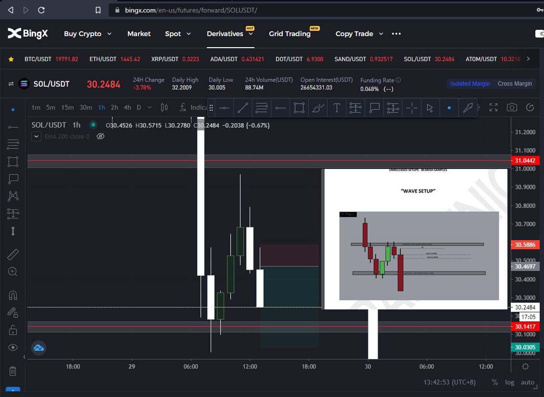The height and width of the screenshot is (397, 544).
Task: Toggle log scale on price axis
Action: 509,383
